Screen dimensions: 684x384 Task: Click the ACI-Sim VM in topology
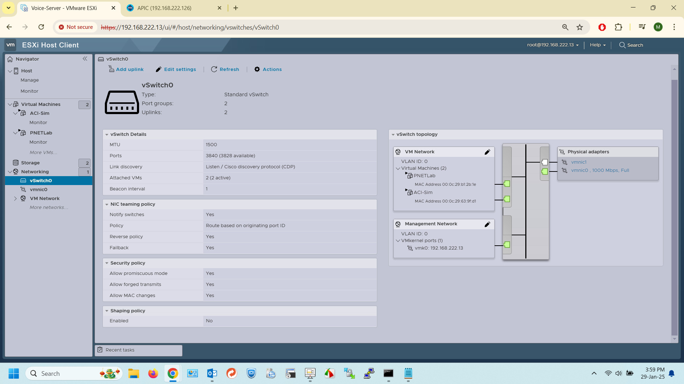[x=423, y=193]
